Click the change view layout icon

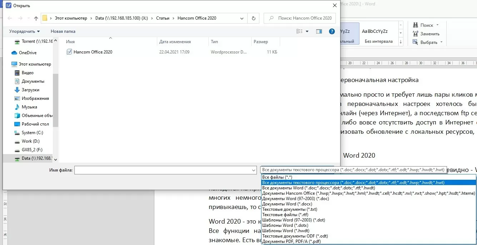299,31
